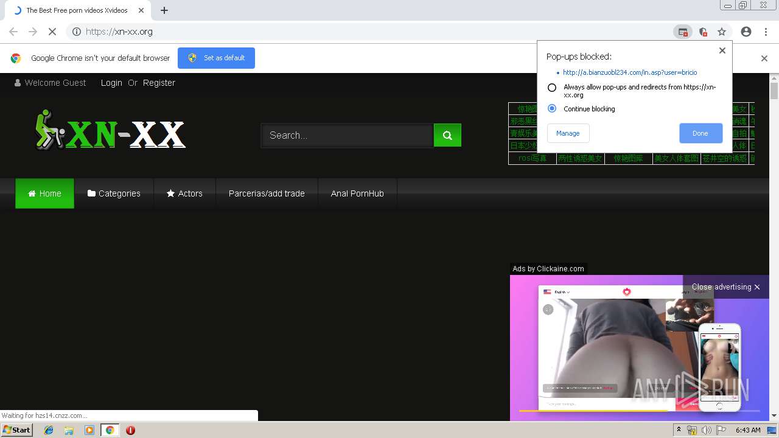Click the forward navigation arrow
This screenshot has height=438, width=779.
33,32
